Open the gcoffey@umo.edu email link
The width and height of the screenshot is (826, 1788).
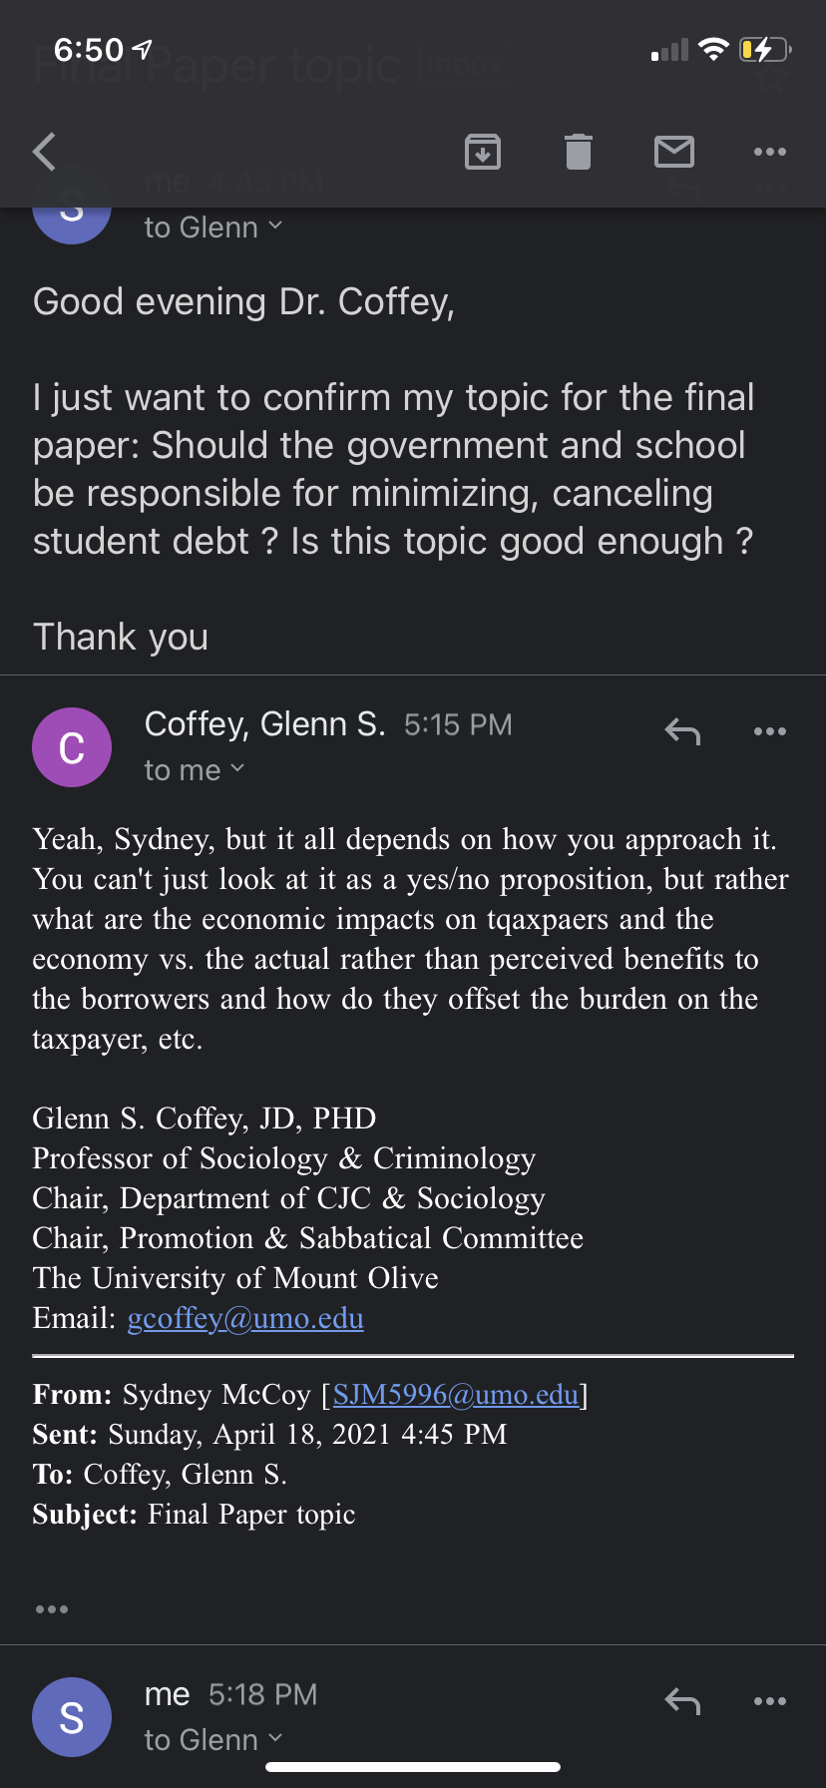coord(245,1318)
